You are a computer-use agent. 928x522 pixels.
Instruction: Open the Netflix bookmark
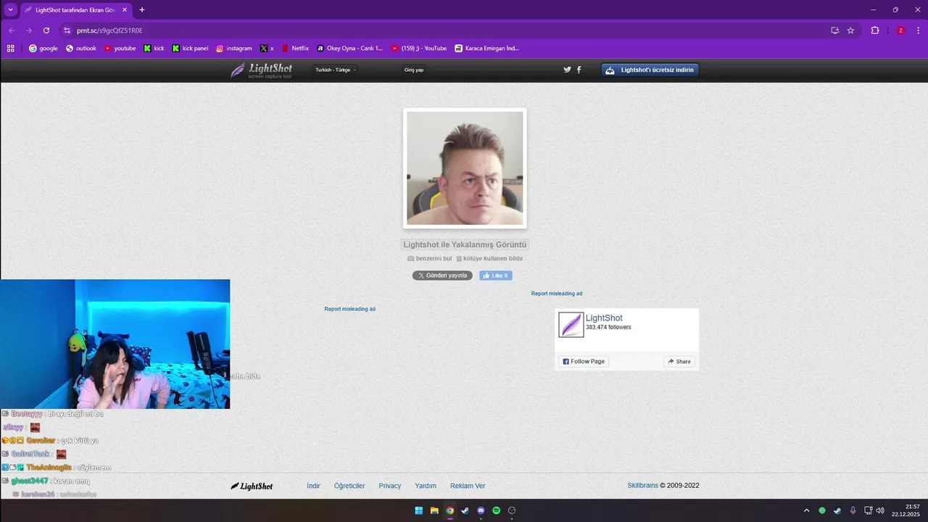click(295, 49)
